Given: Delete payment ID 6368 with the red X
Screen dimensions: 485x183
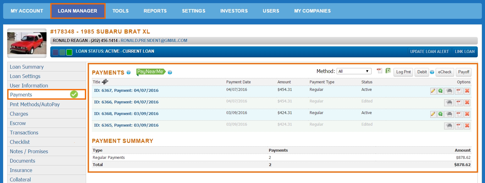Looking at the screenshot, I should (467, 114).
